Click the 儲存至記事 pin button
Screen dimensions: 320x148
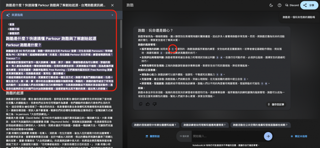276,104
